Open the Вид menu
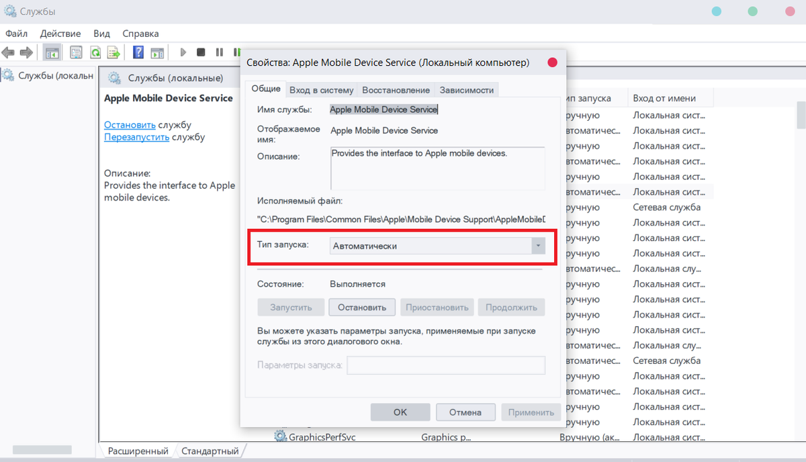 coord(101,33)
